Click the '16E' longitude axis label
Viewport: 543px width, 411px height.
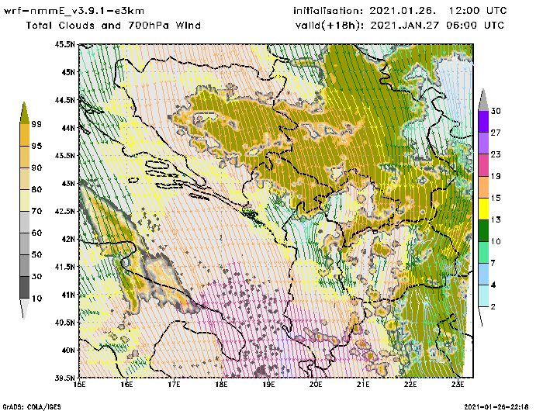tap(126, 385)
